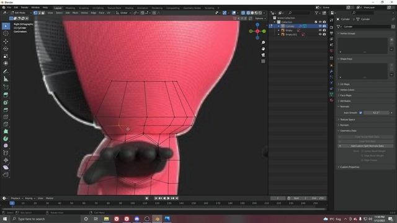Switch viewport shading to wireframe

248,12
